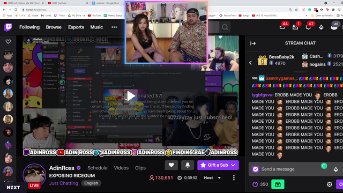Open the Twitch bookmark
The width and height of the screenshot is (343, 193).
click(x=59, y=16)
